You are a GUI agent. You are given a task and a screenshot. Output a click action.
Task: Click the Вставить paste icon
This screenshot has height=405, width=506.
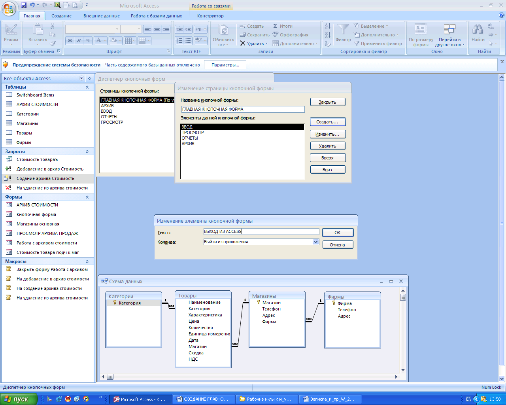(38, 30)
